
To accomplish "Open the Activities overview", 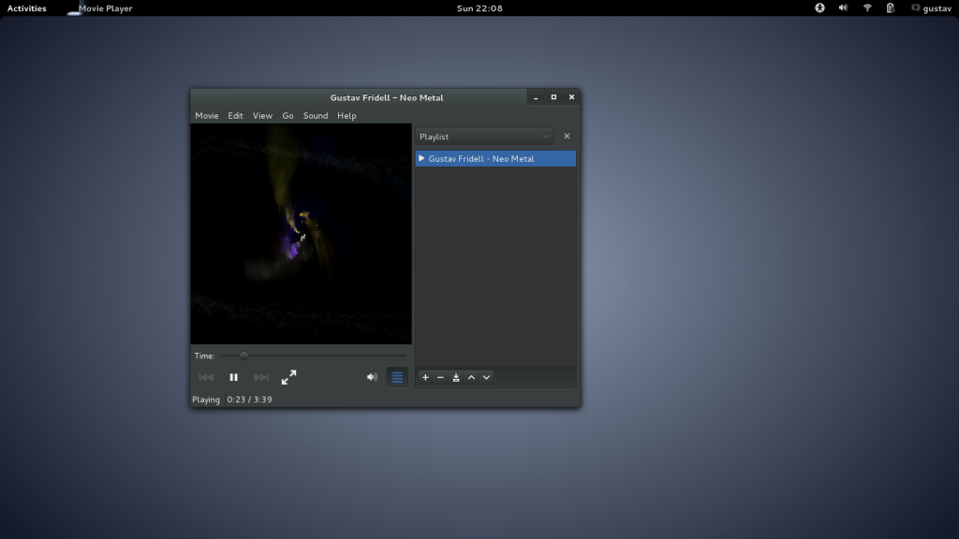I will (25, 7).
